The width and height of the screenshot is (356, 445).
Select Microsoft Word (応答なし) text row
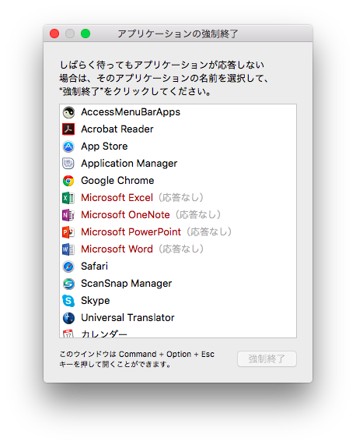point(178,249)
